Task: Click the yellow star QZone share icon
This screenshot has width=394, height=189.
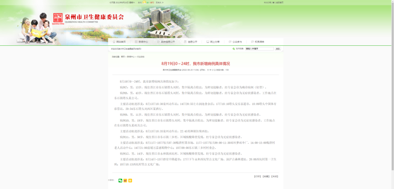Action: (x=130, y=181)
